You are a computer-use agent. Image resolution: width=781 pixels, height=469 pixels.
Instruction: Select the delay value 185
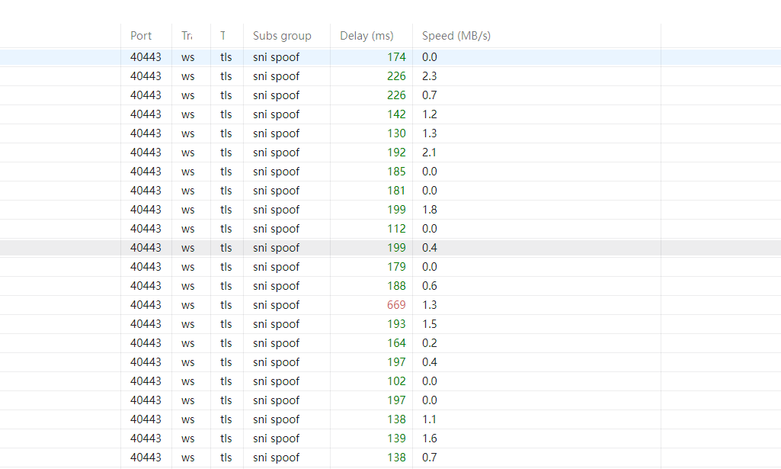point(396,172)
